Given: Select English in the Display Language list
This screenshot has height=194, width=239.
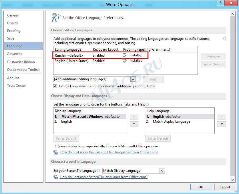Looking at the screenshot, I should (x=90, y=121).
